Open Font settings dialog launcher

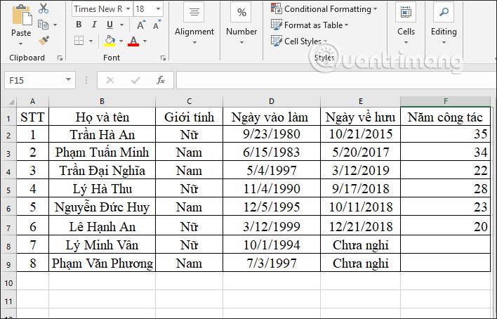coord(163,58)
